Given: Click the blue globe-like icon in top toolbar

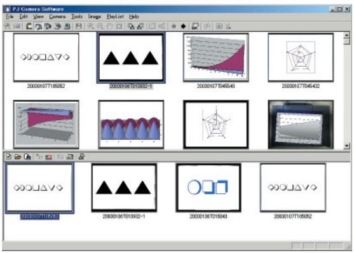Looking at the screenshot, I should 58,27.
